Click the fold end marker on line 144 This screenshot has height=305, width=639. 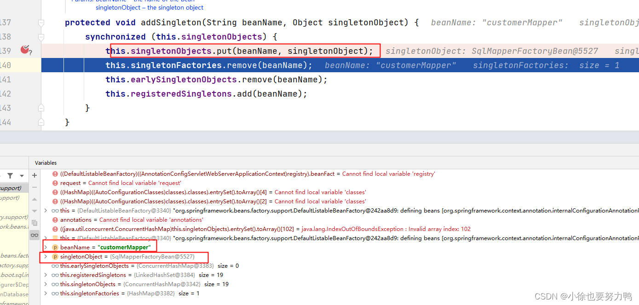(x=41, y=122)
